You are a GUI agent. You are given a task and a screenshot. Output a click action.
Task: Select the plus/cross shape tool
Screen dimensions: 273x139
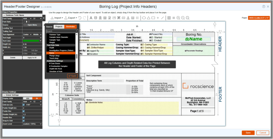(158, 18)
